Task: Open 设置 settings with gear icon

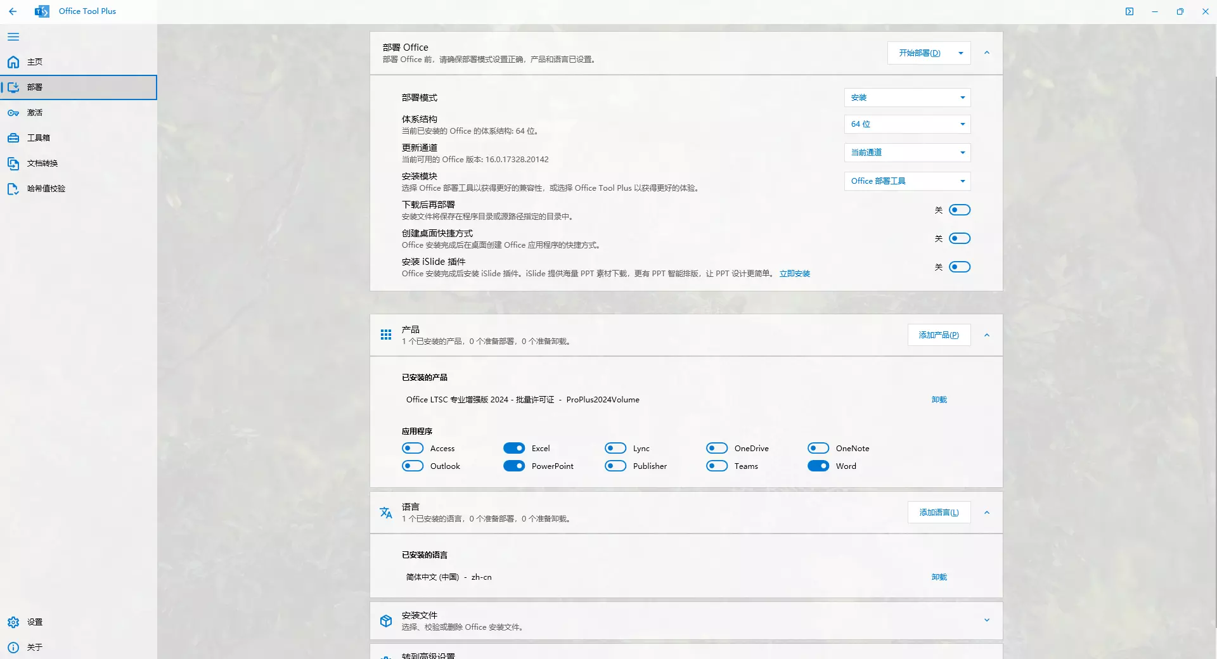Action: click(34, 622)
